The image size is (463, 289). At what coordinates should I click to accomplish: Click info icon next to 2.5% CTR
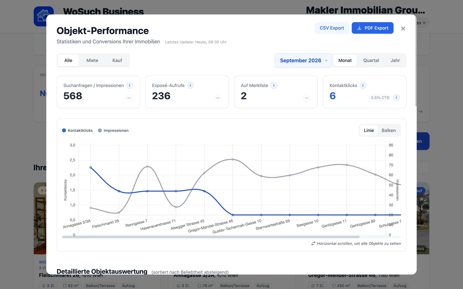(x=396, y=98)
